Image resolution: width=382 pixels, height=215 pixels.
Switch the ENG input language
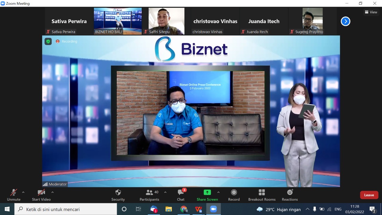coord(338,209)
